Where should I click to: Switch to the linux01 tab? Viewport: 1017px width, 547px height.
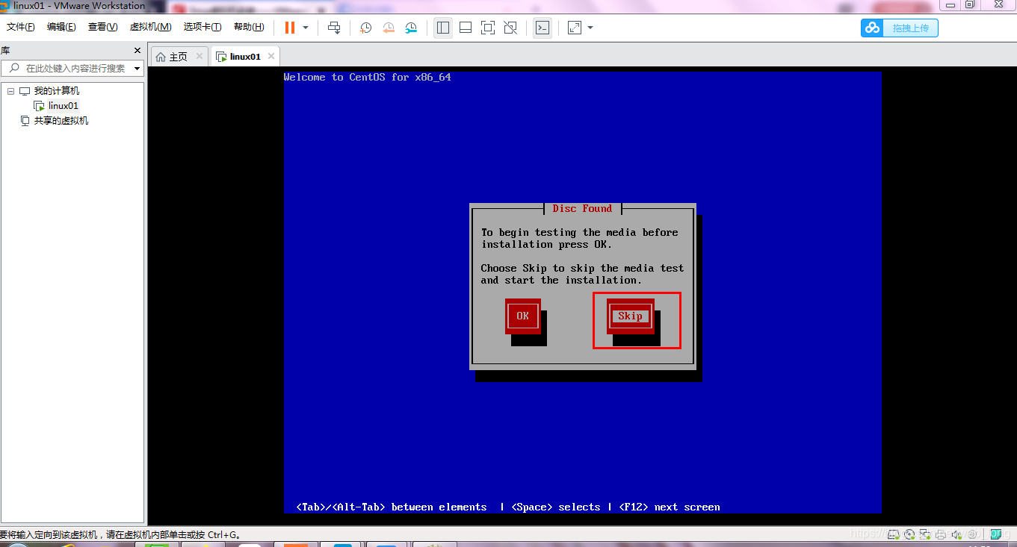pyautogui.click(x=246, y=57)
